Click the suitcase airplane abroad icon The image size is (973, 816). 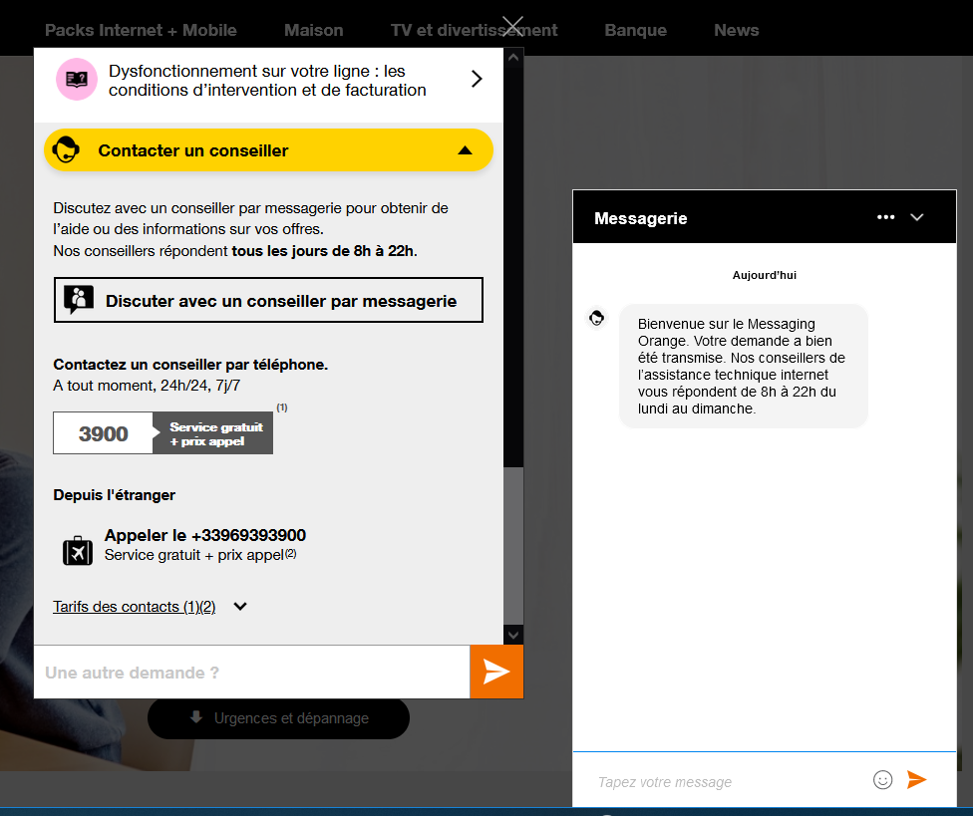78,550
